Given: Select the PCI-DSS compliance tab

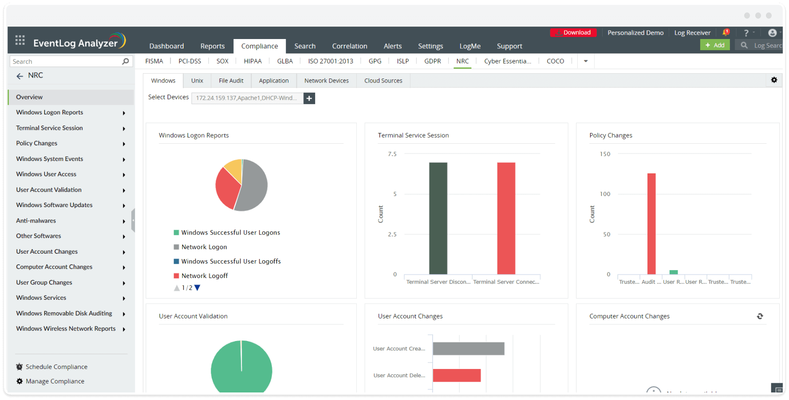Looking at the screenshot, I should click(190, 61).
